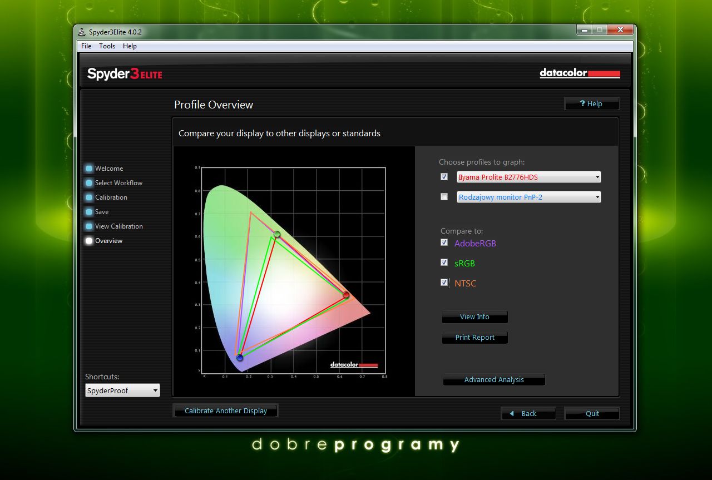Click the Welcome step indicator icon
Screen dimensions: 712x480
coord(89,169)
